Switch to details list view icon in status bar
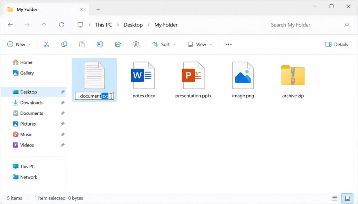The height and width of the screenshot is (204, 358). tap(335, 198)
